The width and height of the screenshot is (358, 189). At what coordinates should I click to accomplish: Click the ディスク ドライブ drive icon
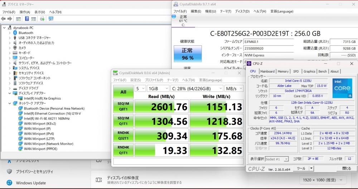click(15, 88)
